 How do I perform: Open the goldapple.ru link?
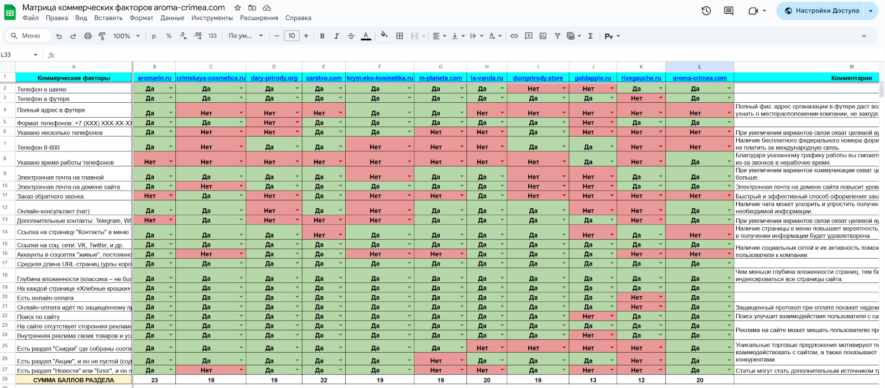click(592, 78)
